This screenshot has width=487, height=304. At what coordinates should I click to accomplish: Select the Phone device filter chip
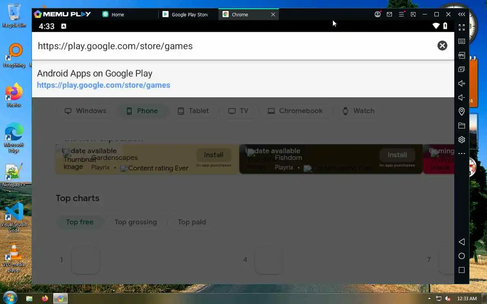pyautogui.click(x=142, y=111)
